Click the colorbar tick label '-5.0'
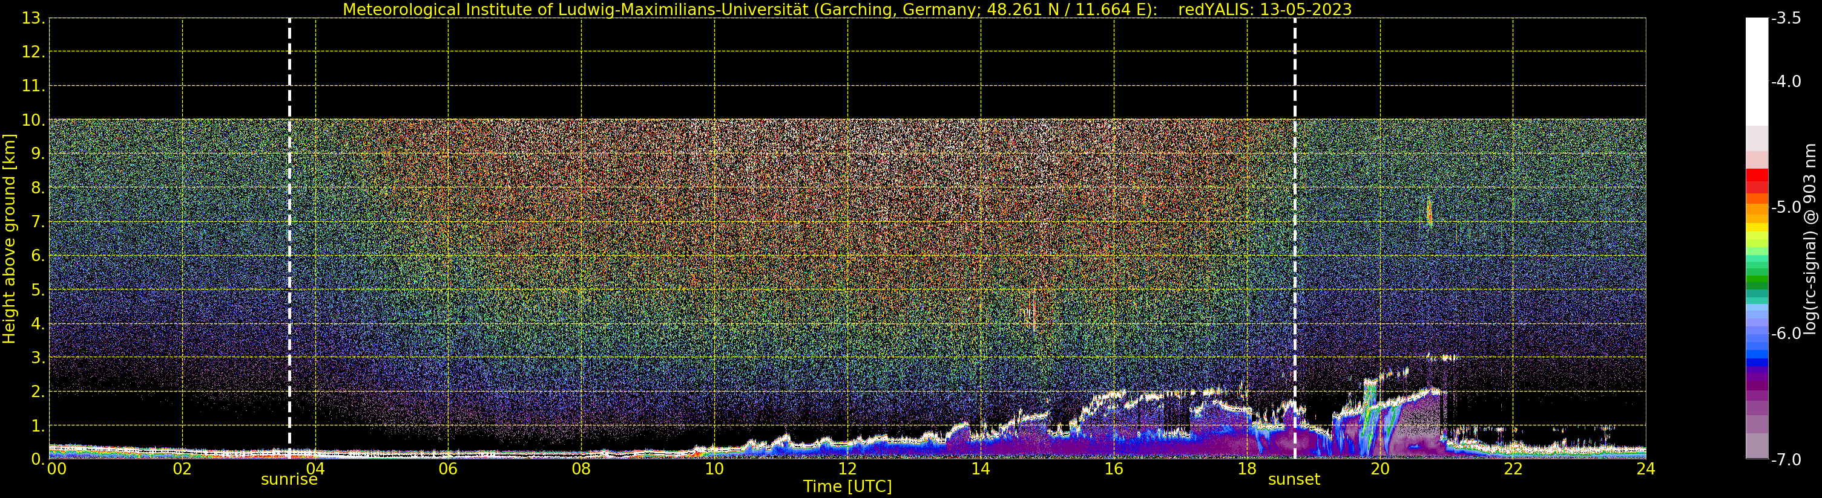 coord(1786,207)
